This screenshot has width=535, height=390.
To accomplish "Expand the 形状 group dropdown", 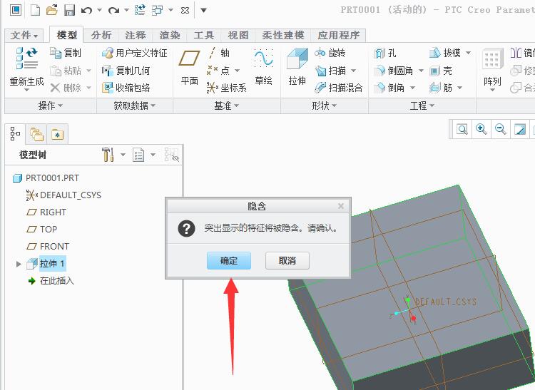I will click(x=324, y=106).
